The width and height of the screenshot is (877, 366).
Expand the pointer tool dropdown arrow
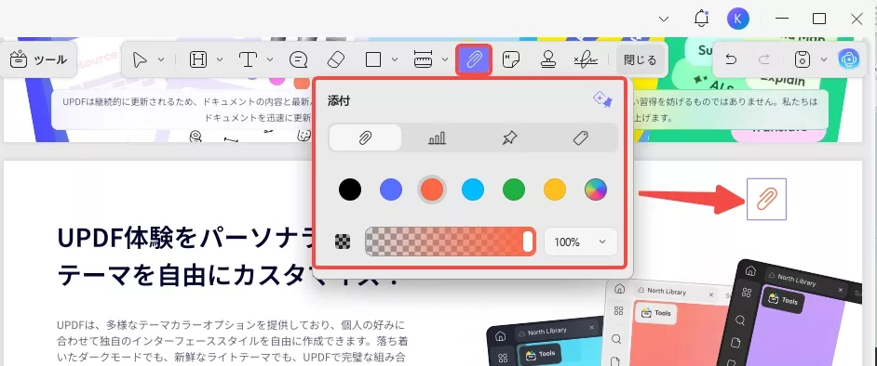pos(161,59)
